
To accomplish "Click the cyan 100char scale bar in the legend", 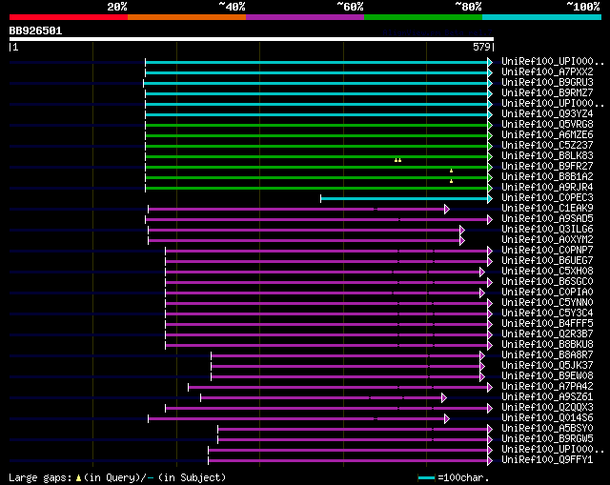I will 426,478.
